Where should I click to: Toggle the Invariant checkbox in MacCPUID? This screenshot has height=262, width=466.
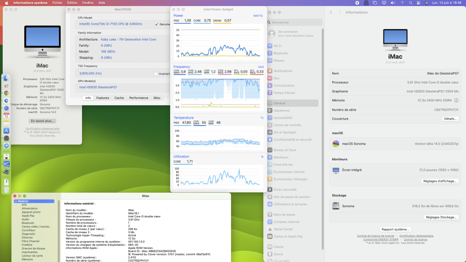(x=156, y=74)
